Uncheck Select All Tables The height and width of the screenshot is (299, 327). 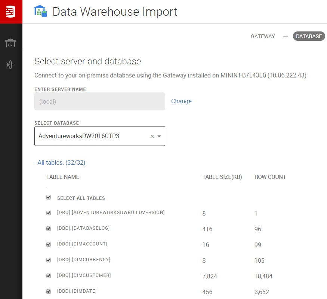coord(48,197)
